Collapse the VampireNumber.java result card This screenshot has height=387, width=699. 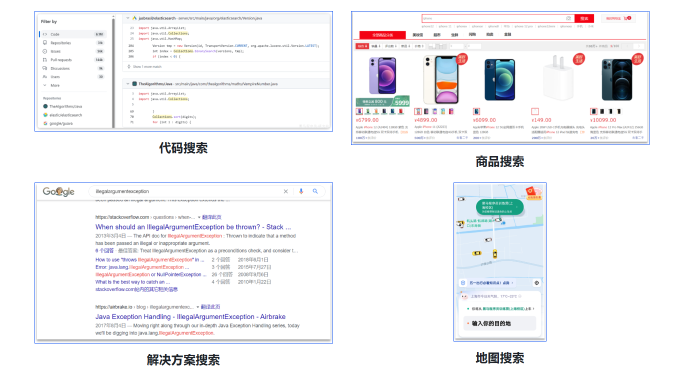(128, 83)
